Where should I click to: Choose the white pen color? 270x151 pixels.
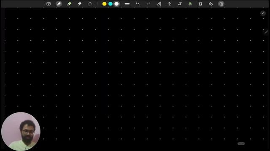click(116, 4)
